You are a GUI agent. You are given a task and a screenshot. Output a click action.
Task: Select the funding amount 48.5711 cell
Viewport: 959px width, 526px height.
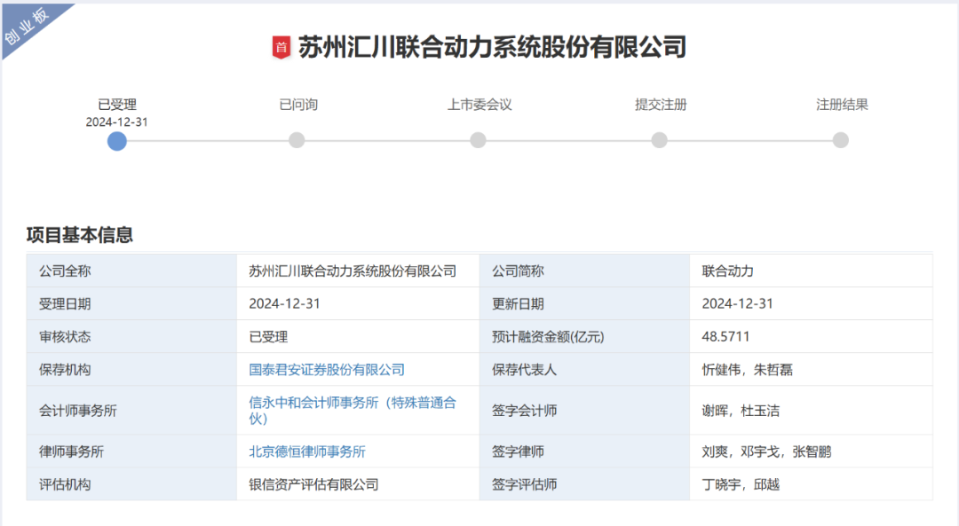point(725,336)
